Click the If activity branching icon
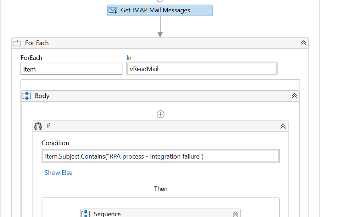 (x=38, y=126)
